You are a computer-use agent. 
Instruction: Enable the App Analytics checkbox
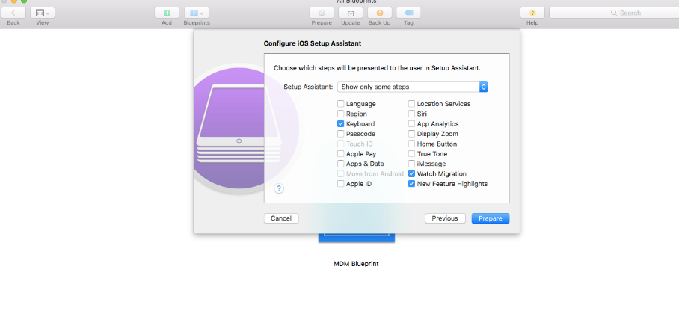click(x=412, y=124)
